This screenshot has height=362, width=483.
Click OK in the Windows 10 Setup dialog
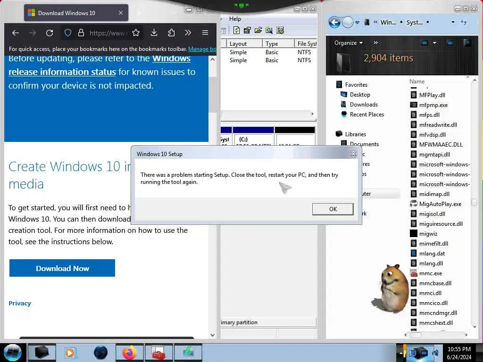(333, 209)
